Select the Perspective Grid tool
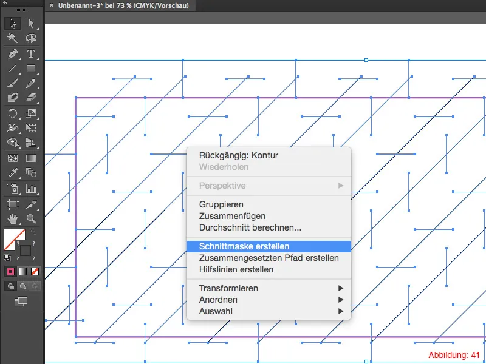Image resolution: width=486 pixels, height=364 pixels. [31, 143]
